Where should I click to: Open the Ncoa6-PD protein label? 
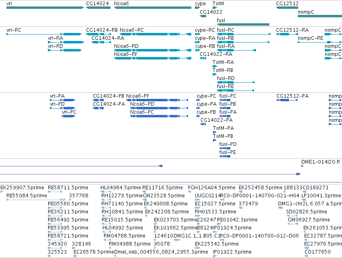click(x=142, y=104)
